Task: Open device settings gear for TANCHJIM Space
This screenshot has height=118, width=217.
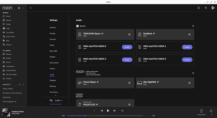Action: point(129,35)
